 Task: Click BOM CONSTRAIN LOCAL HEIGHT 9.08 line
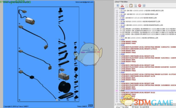click(x=137, y=83)
